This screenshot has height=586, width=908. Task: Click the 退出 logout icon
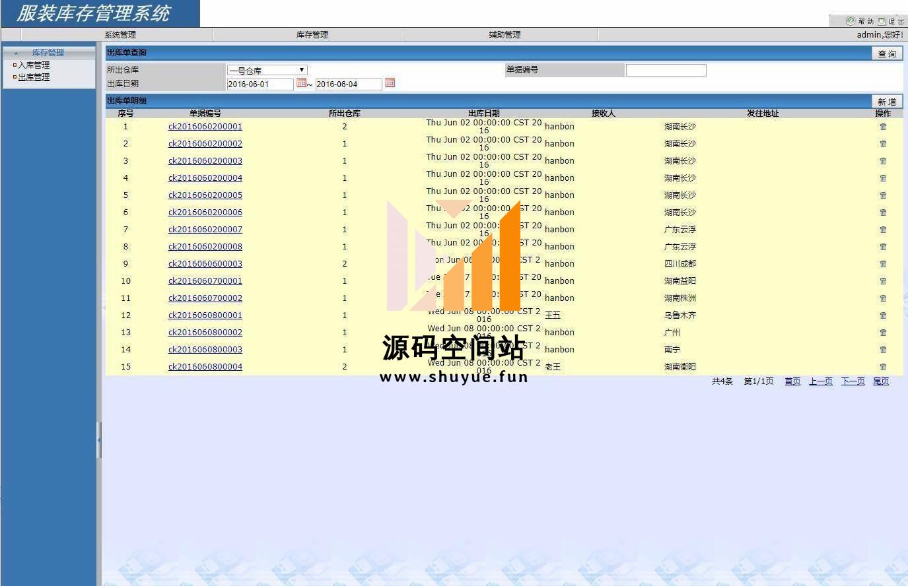click(882, 21)
